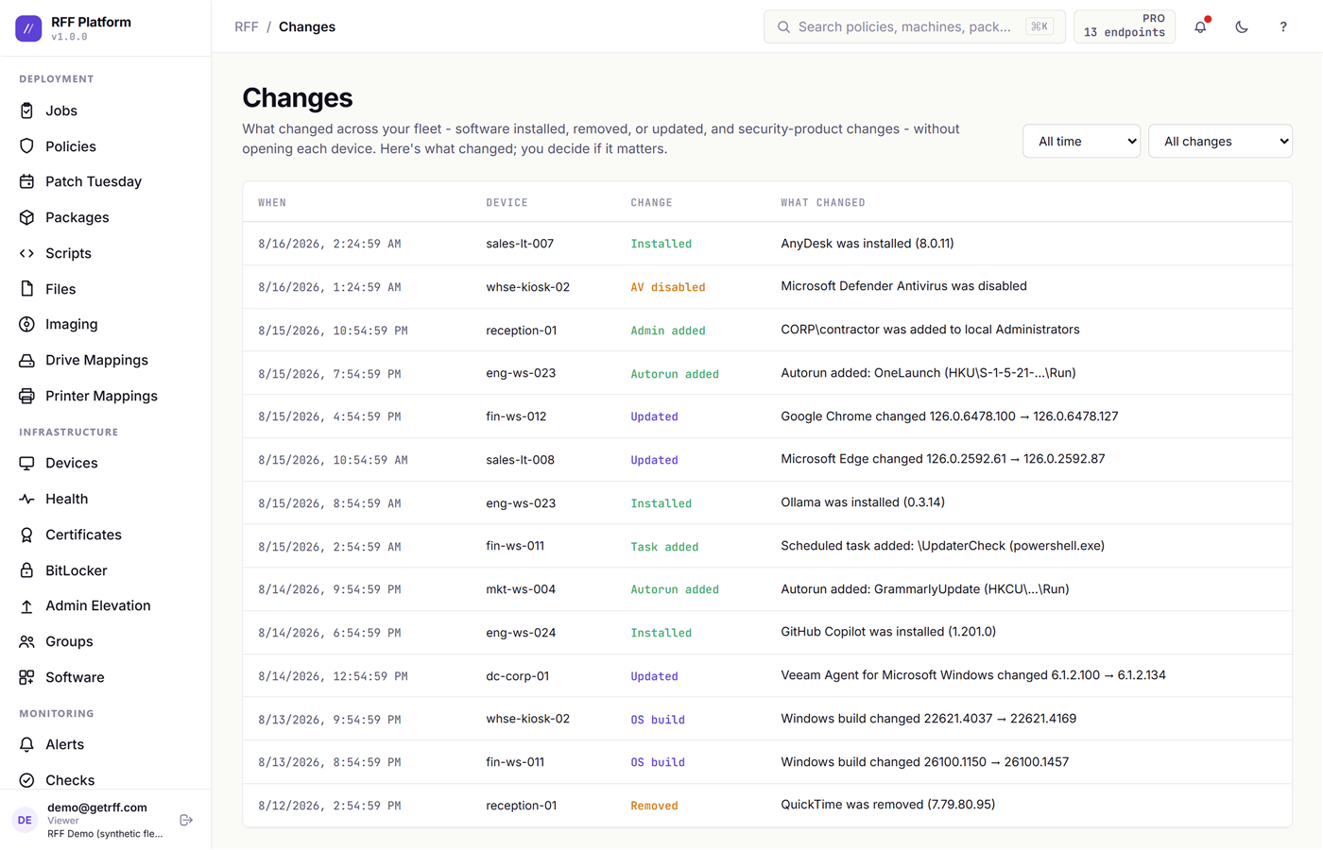Open notifications bell icon
The height and width of the screenshot is (850, 1323).
pos(1200,26)
